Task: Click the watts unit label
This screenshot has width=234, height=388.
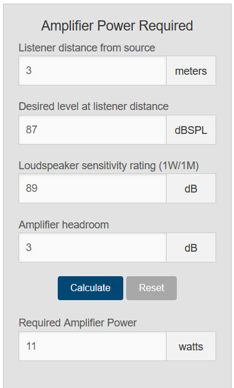Action: pyautogui.click(x=191, y=346)
